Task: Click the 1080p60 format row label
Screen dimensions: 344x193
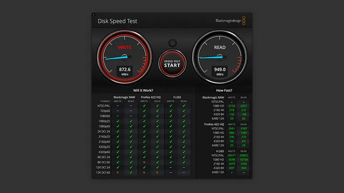Action: pos(104,126)
